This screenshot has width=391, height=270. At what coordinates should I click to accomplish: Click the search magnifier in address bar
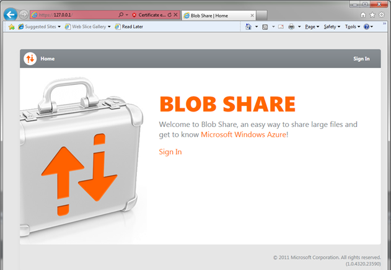coord(121,15)
